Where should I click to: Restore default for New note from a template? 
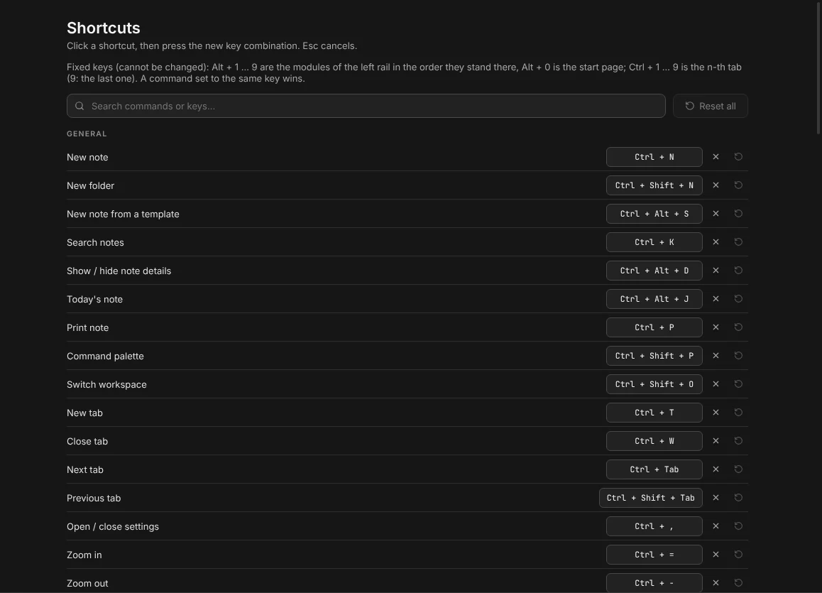[x=738, y=213]
